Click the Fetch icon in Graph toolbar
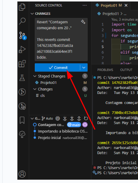 (x=65, y=119)
